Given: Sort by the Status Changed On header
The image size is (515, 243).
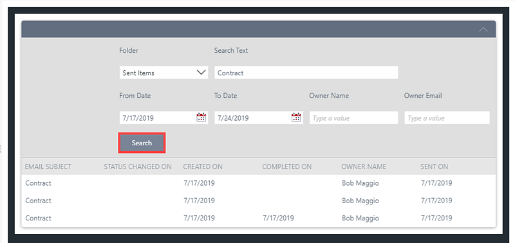Looking at the screenshot, I should point(138,166).
